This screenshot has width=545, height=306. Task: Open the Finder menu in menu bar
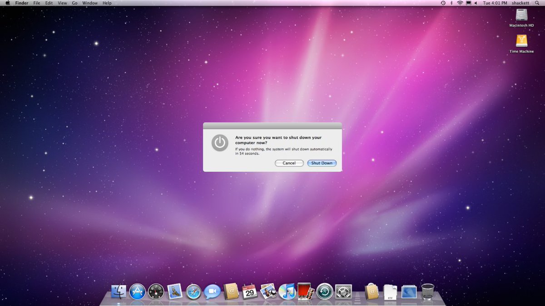coord(22,3)
